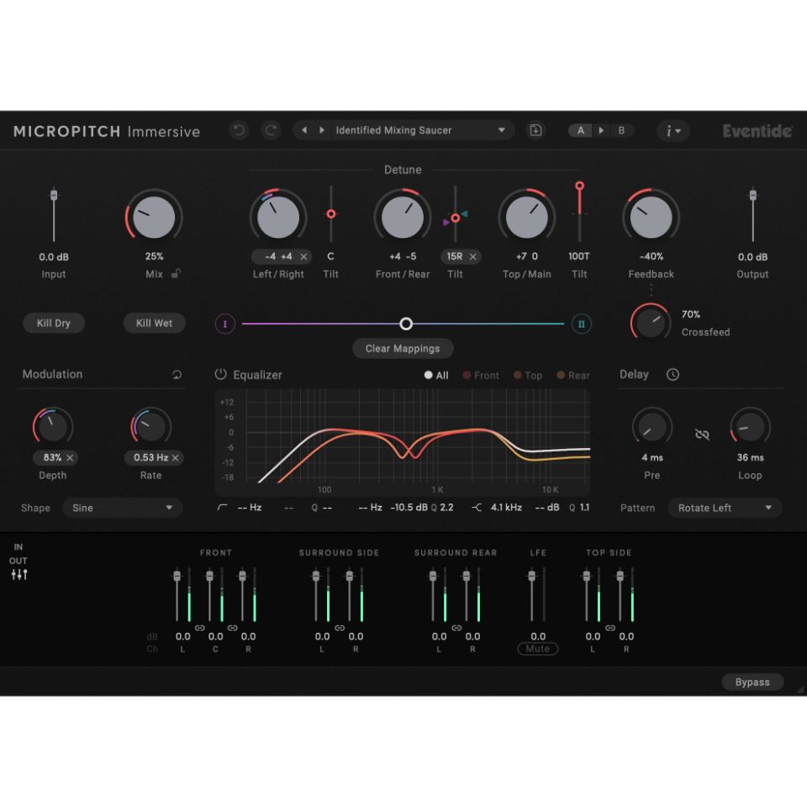
Task: Click the Bypass button at bottom right
Action: [x=752, y=682]
